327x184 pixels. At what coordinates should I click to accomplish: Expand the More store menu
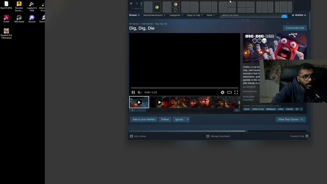pos(211,15)
